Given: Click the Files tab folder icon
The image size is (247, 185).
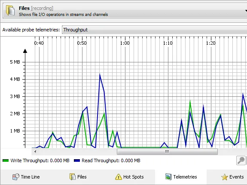Looking at the screenshot, I should click(x=73, y=177).
